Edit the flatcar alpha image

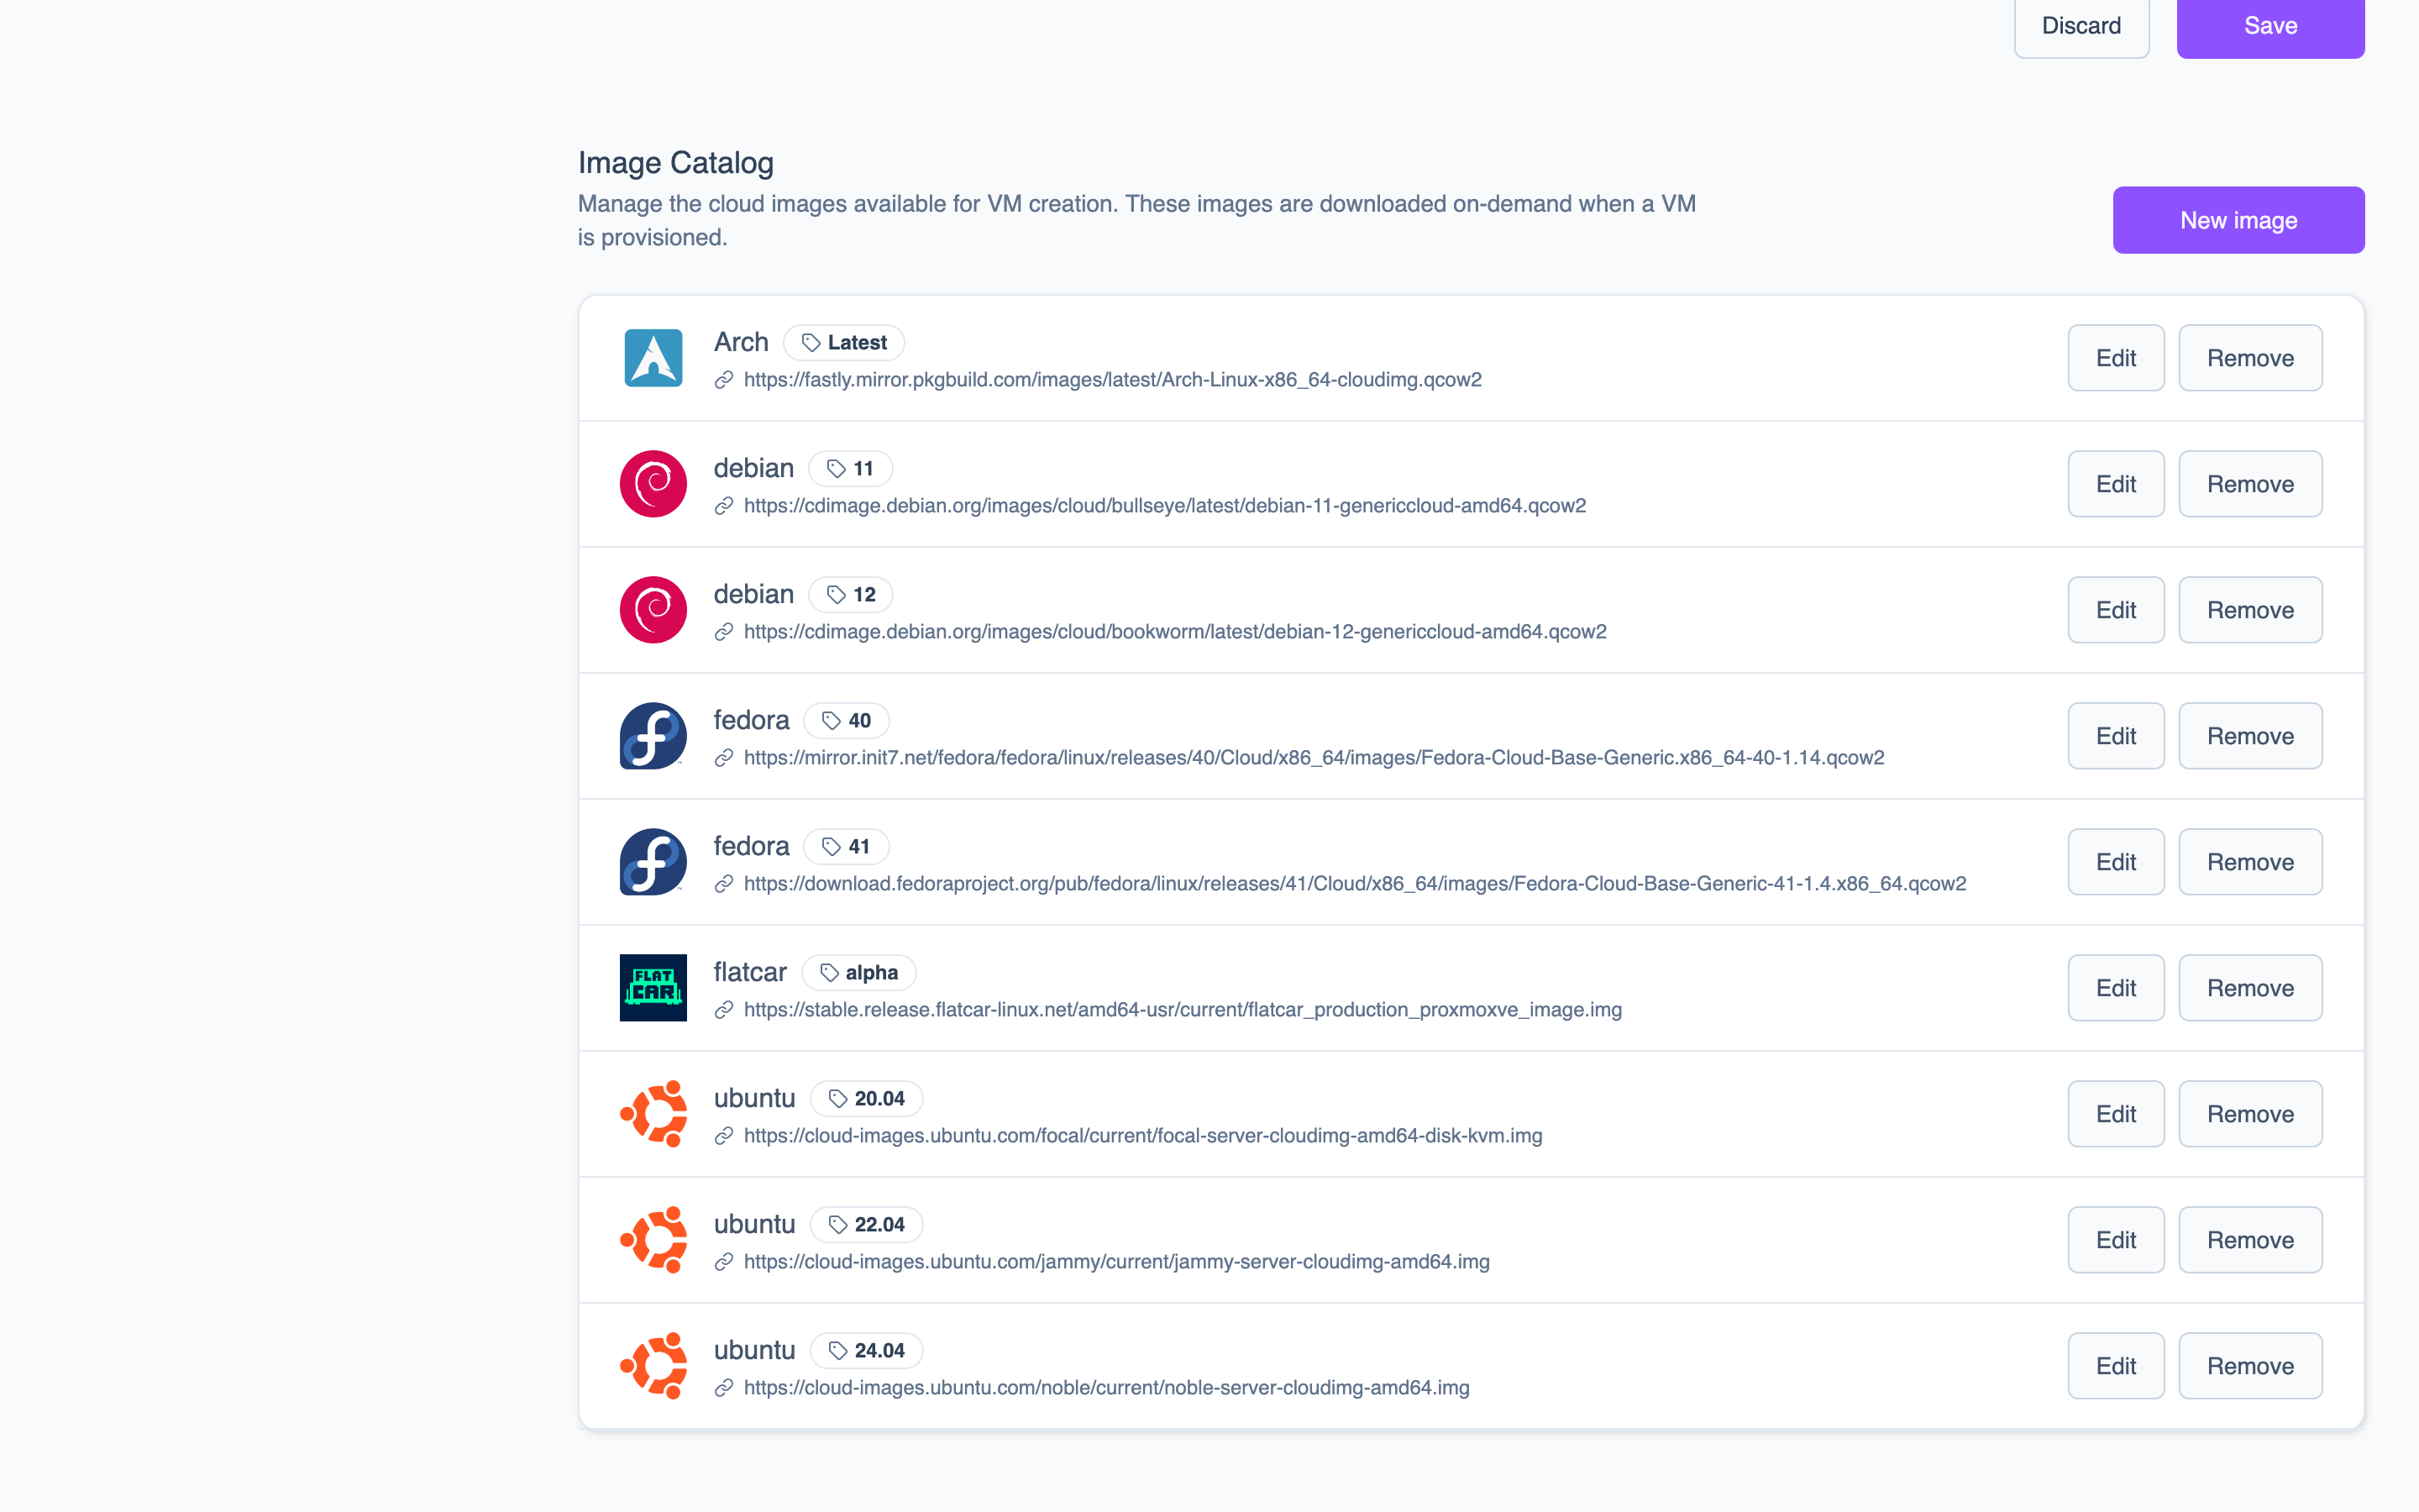(x=2116, y=988)
